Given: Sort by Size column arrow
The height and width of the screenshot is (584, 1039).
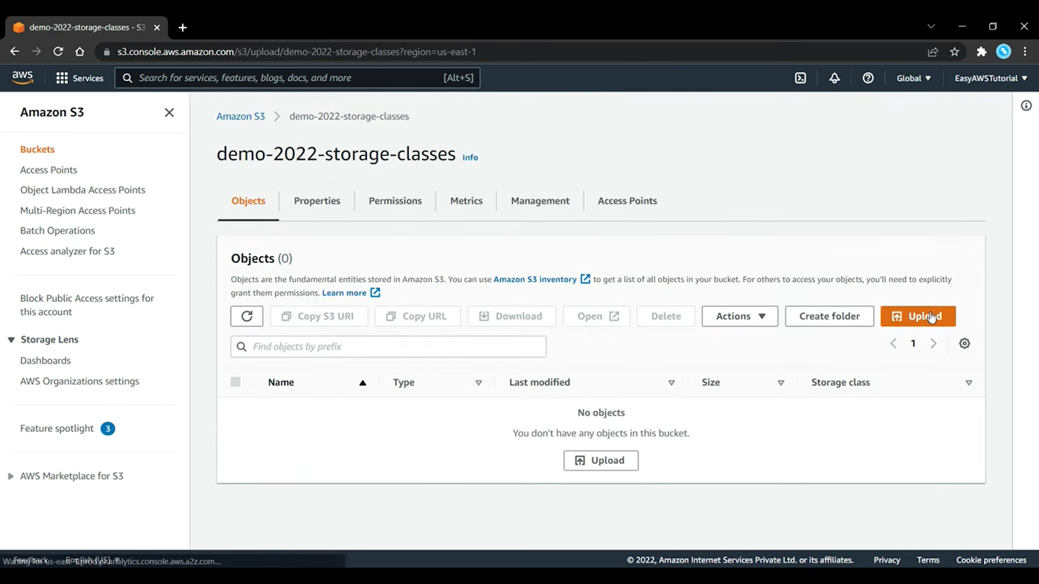Looking at the screenshot, I should 781,383.
